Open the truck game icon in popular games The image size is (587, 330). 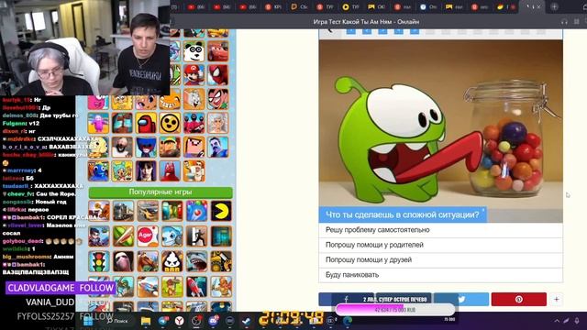(123, 211)
